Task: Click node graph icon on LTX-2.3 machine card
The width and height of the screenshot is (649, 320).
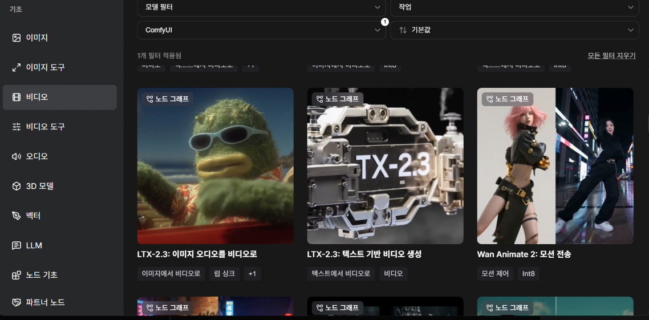Action: pos(319,99)
